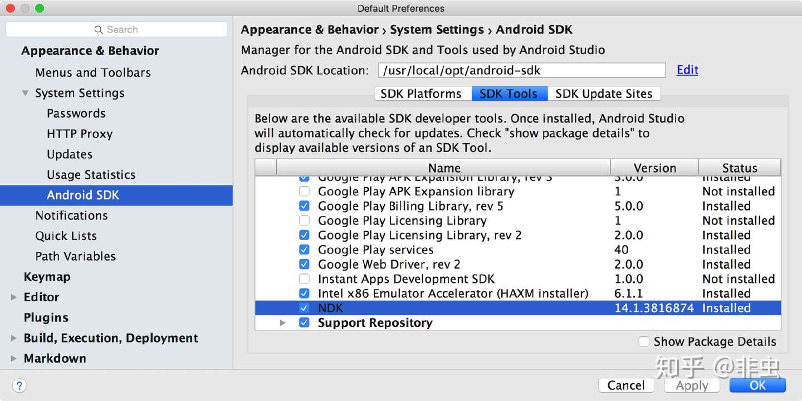This screenshot has width=802, height=401.
Task: Uncheck the NDK checkbox
Action: 304,308
